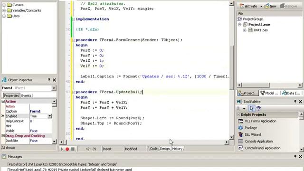Screen dimensions: 304x171
Task: Click the Object Inspector panel icon
Action: click(x=4, y=80)
